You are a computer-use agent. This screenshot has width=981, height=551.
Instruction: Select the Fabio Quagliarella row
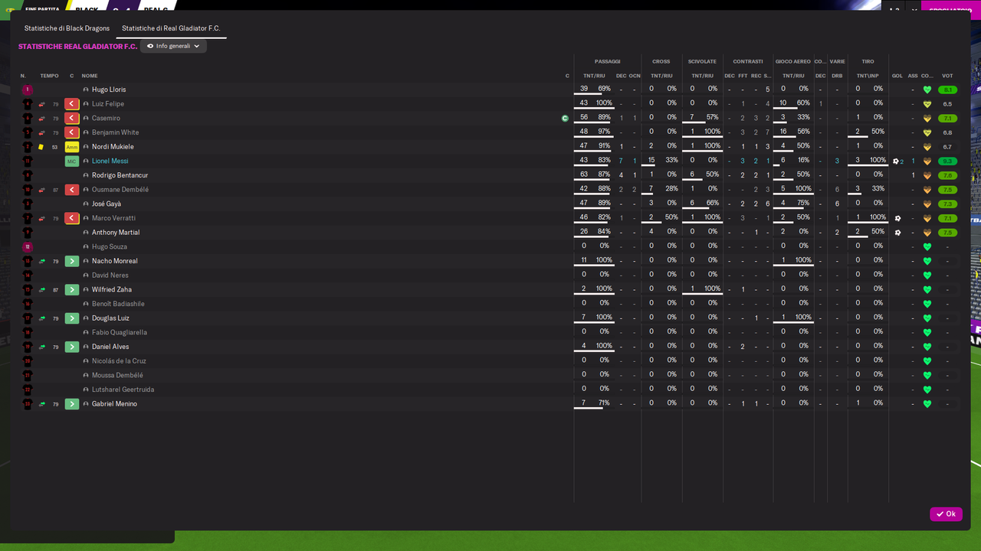[490, 332]
